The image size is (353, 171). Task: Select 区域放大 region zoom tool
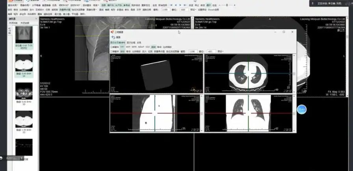pyautogui.click(x=40, y=10)
